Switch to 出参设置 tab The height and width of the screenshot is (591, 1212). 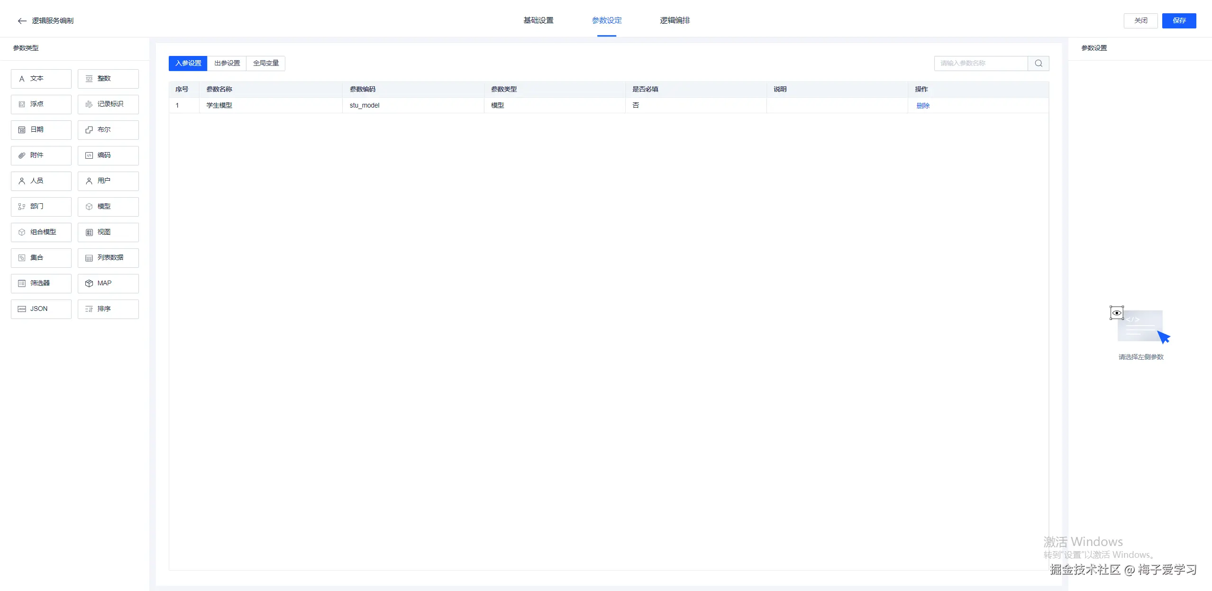[227, 64]
